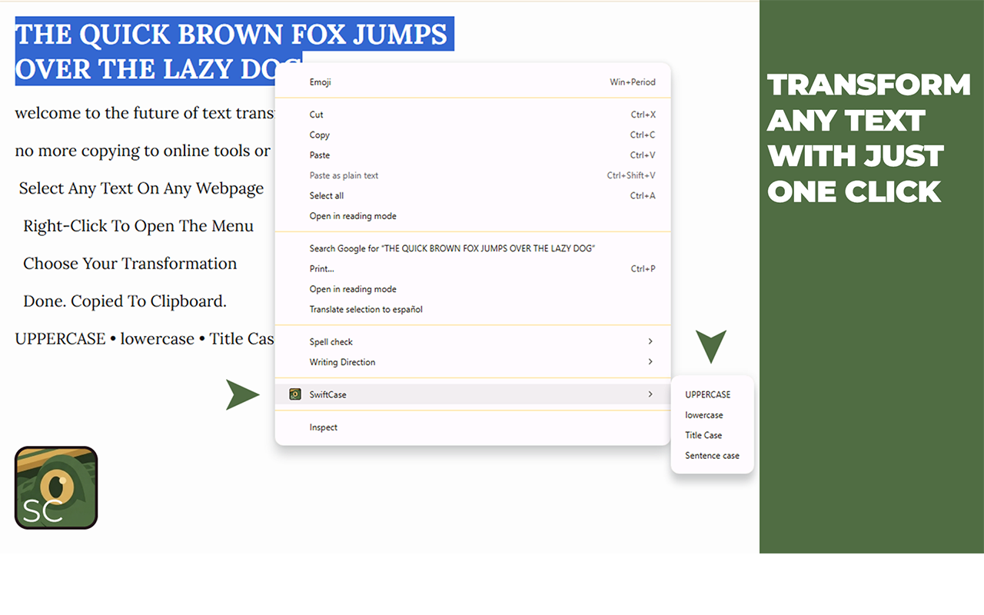984x615 pixels.
Task: Click the SwiftCase SC logo image
Action: pyautogui.click(x=56, y=487)
